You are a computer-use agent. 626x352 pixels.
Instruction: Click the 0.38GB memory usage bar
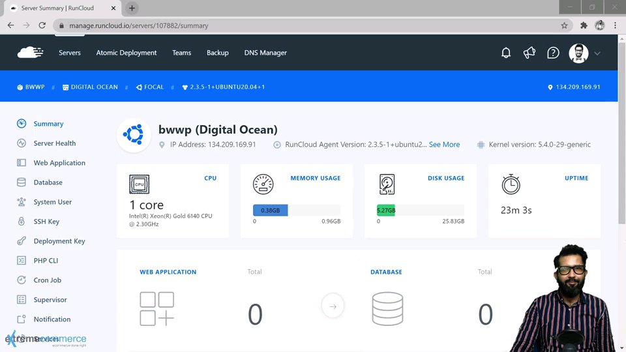tap(270, 211)
